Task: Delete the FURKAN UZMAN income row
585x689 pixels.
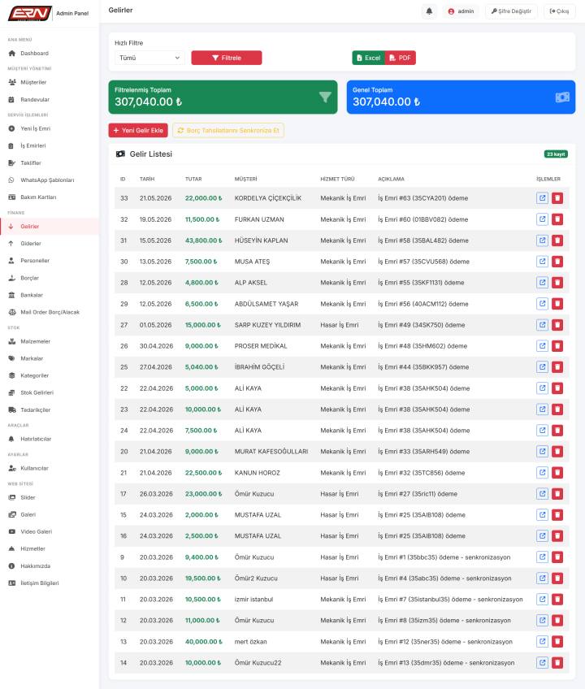Action: point(557,219)
